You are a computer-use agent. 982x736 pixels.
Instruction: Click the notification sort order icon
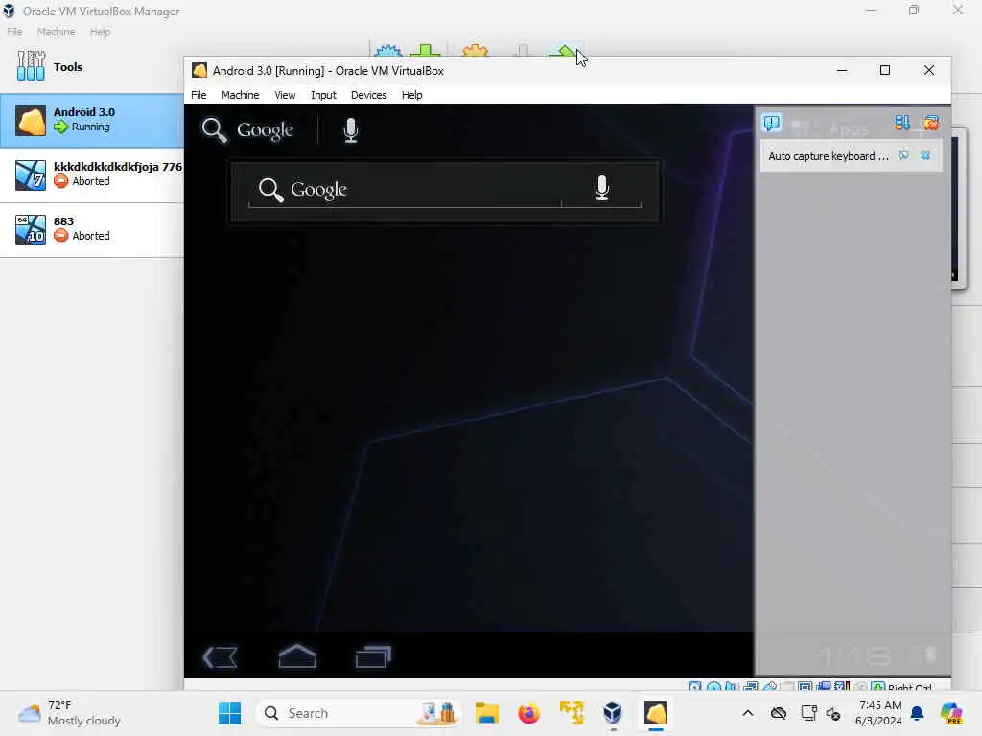coord(901,123)
